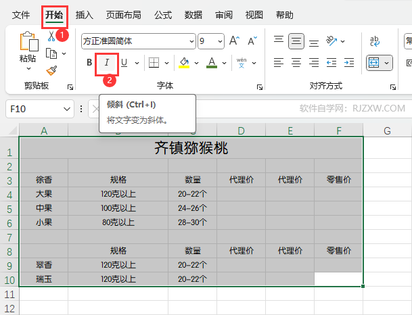
Task: Toggle middle vertical alignment
Action: tap(296, 41)
